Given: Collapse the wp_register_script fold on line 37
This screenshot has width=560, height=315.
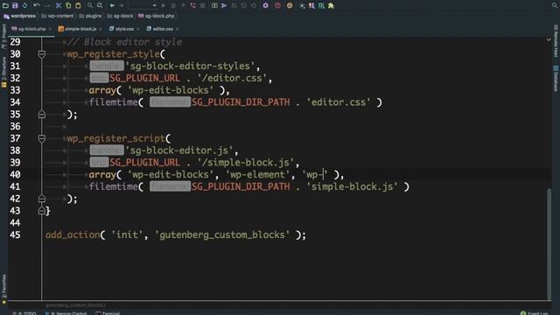Looking at the screenshot, I should (x=42, y=138).
